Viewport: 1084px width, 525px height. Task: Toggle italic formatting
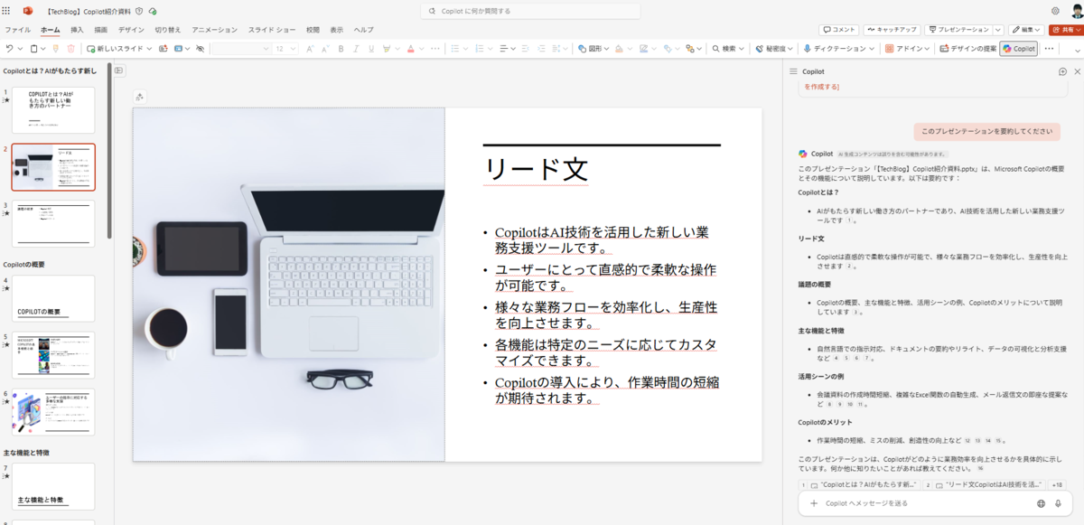[358, 49]
